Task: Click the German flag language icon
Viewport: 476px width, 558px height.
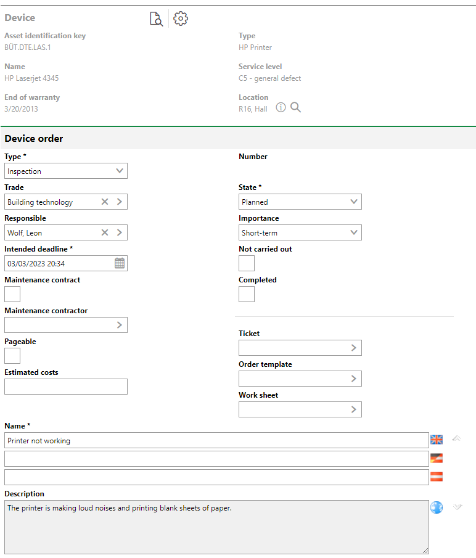Action: [437, 458]
